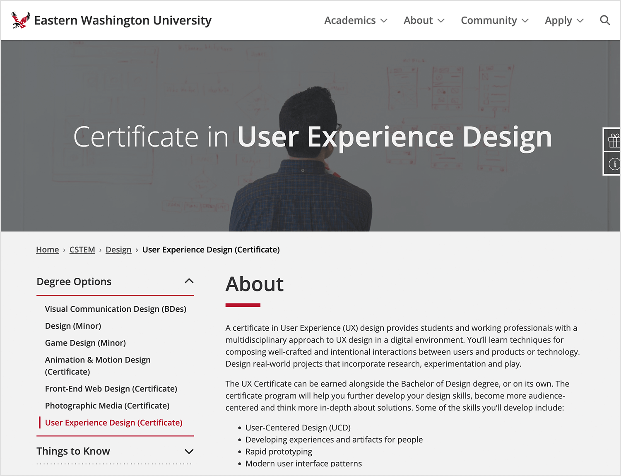Click Developing experiences and artifacts bullet
The height and width of the screenshot is (476, 621).
(334, 440)
